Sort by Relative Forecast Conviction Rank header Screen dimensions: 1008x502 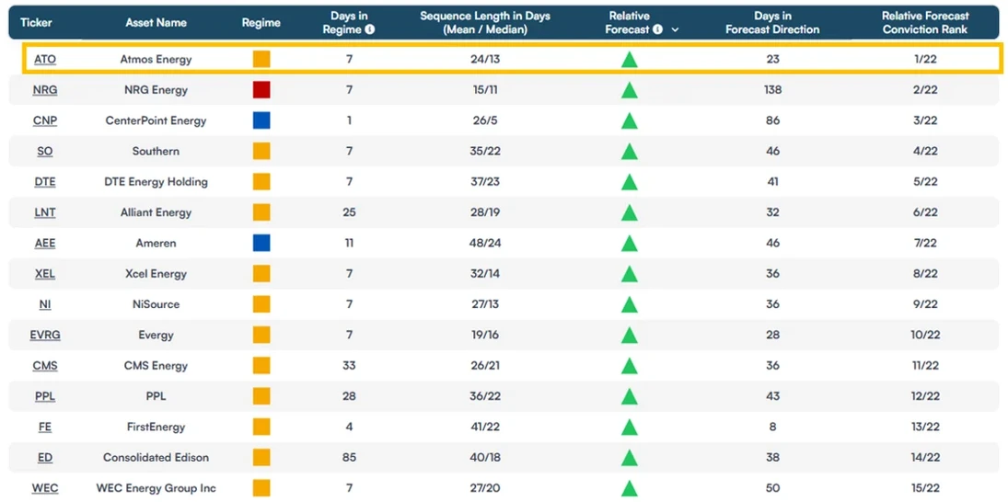point(925,22)
